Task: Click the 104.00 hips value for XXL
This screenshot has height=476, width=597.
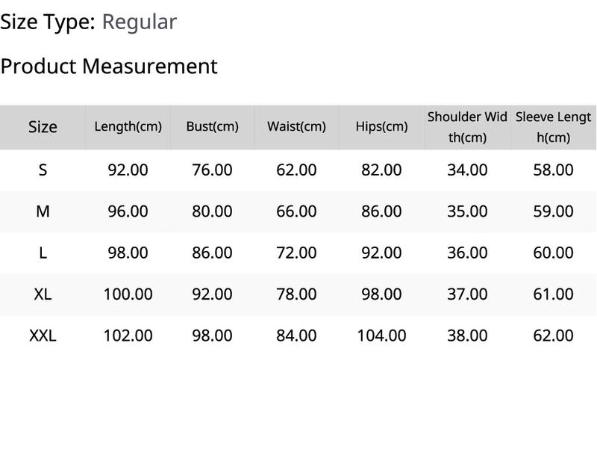Action: point(381,336)
